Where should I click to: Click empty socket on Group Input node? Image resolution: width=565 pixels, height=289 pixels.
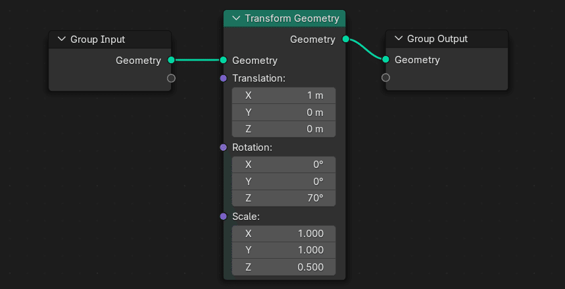click(171, 78)
